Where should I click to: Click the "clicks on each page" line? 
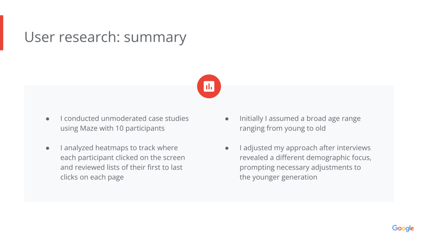(x=92, y=177)
